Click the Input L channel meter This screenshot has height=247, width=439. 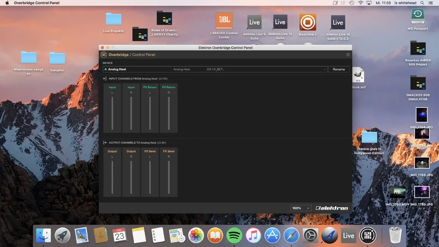(112, 113)
